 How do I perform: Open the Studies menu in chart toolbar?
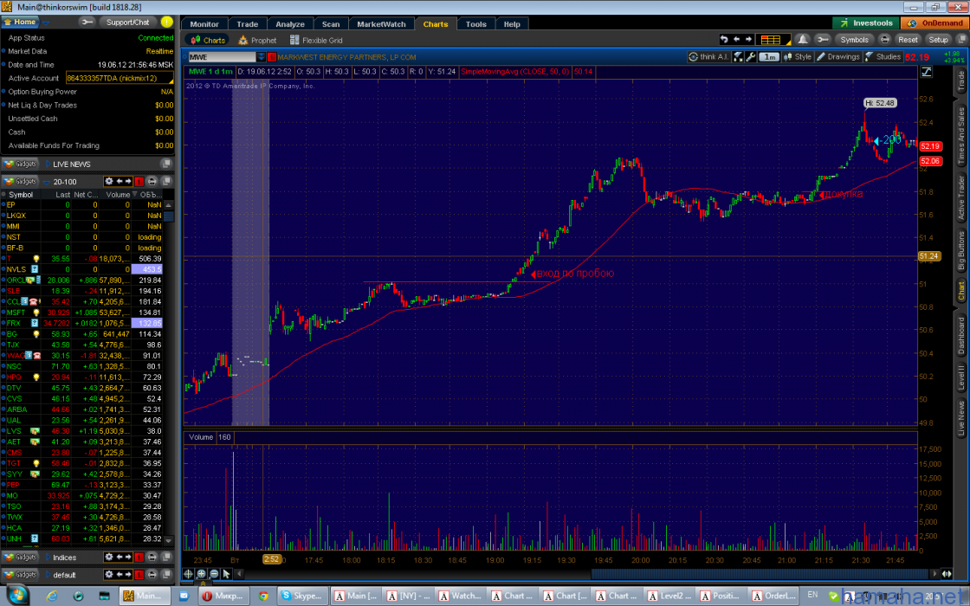coord(883,57)
